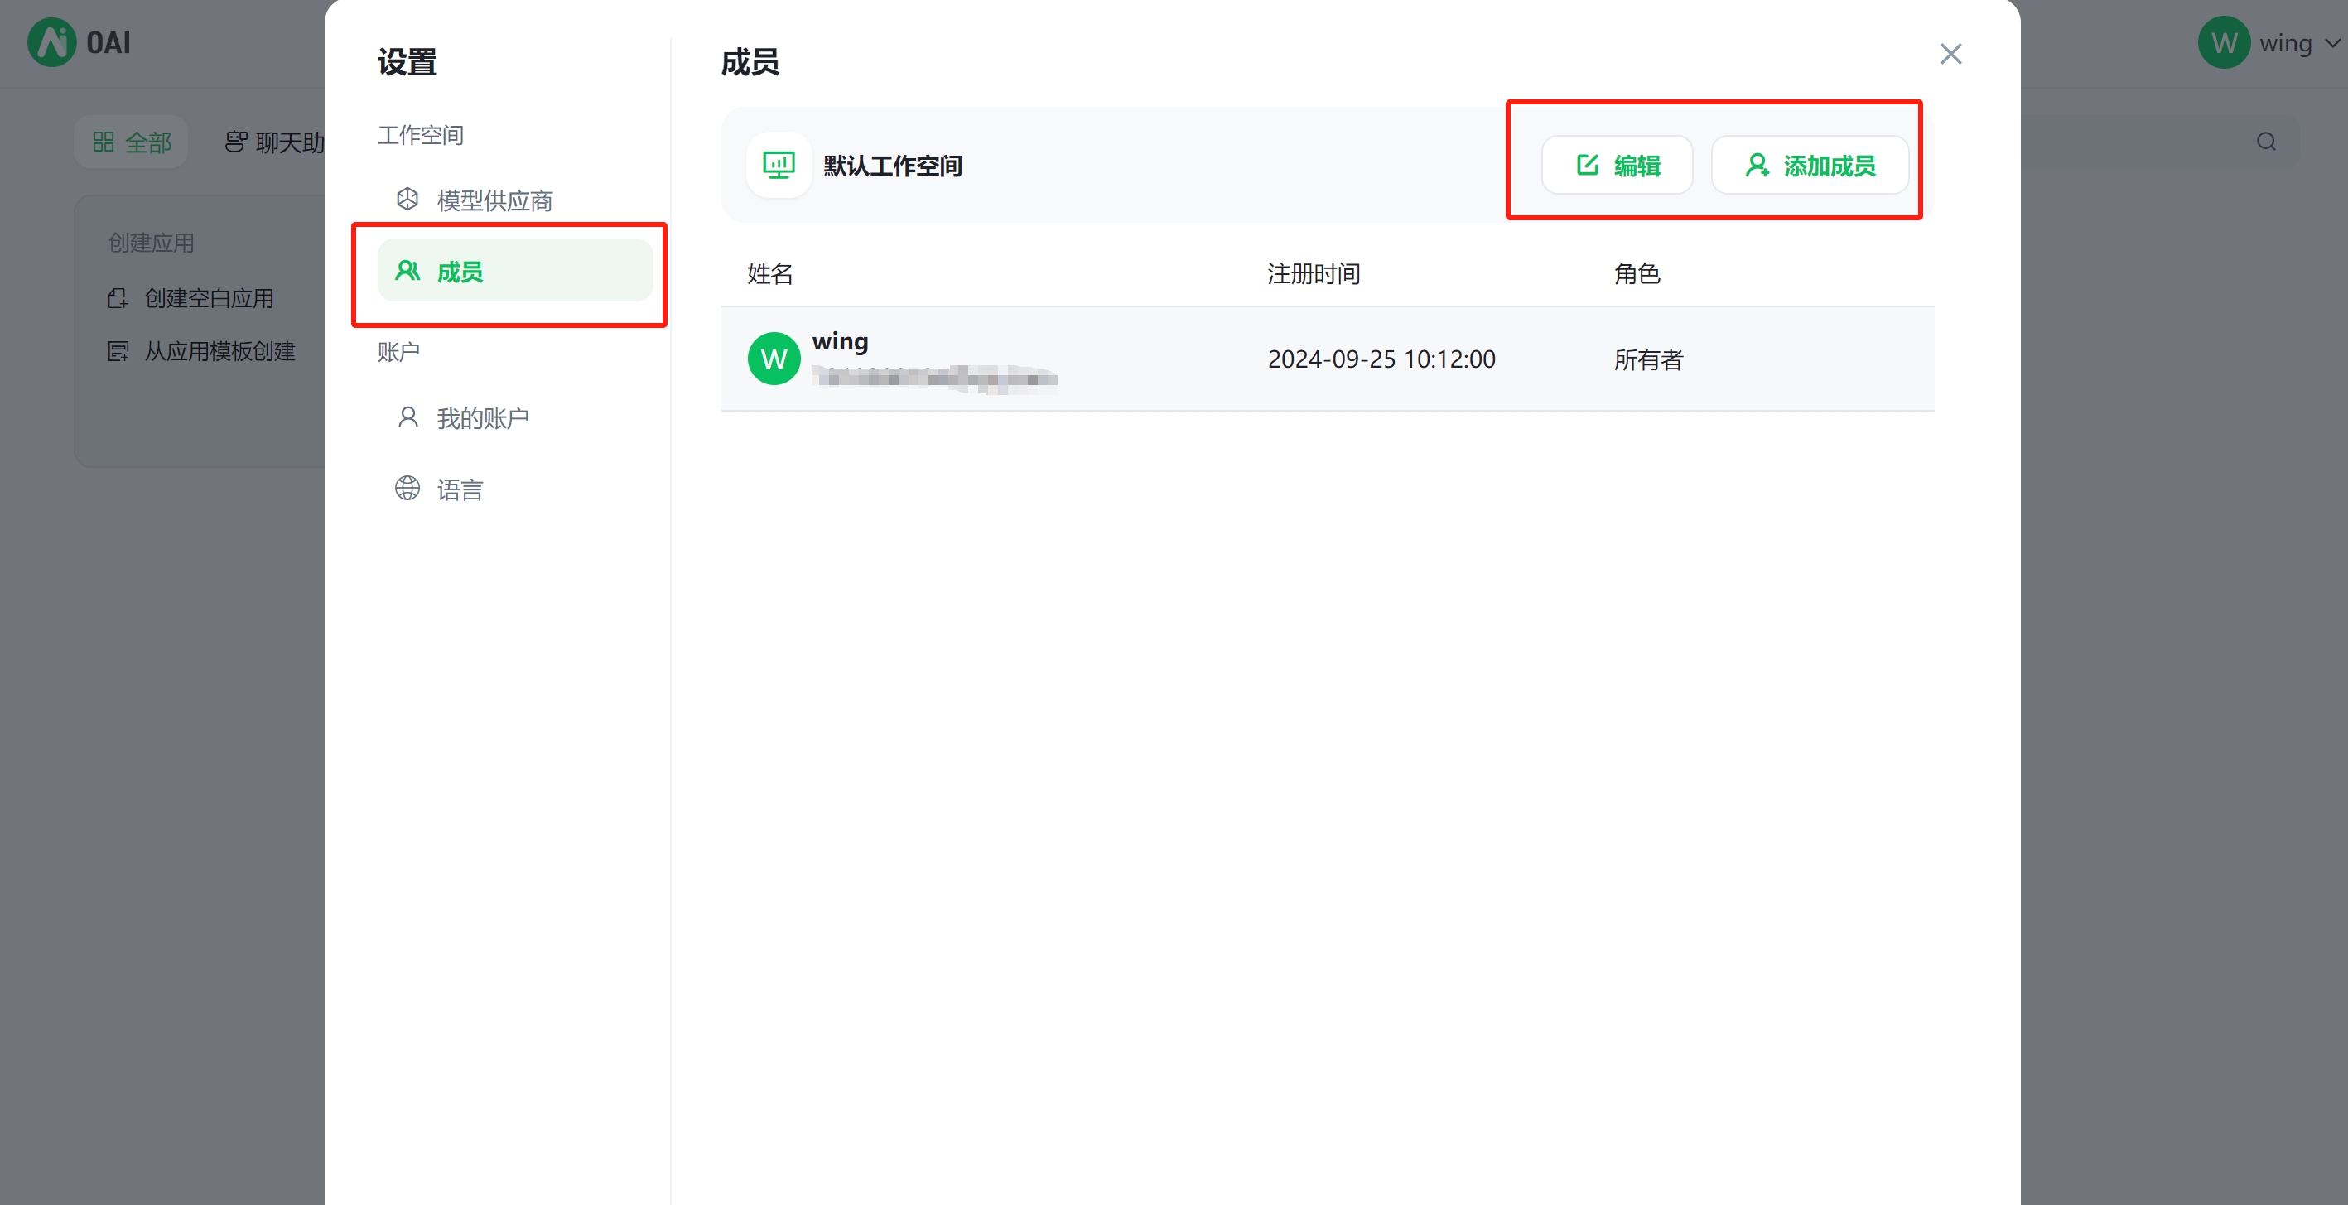
Task: Click 从应用模板创建 in background page
Action: 219,351
